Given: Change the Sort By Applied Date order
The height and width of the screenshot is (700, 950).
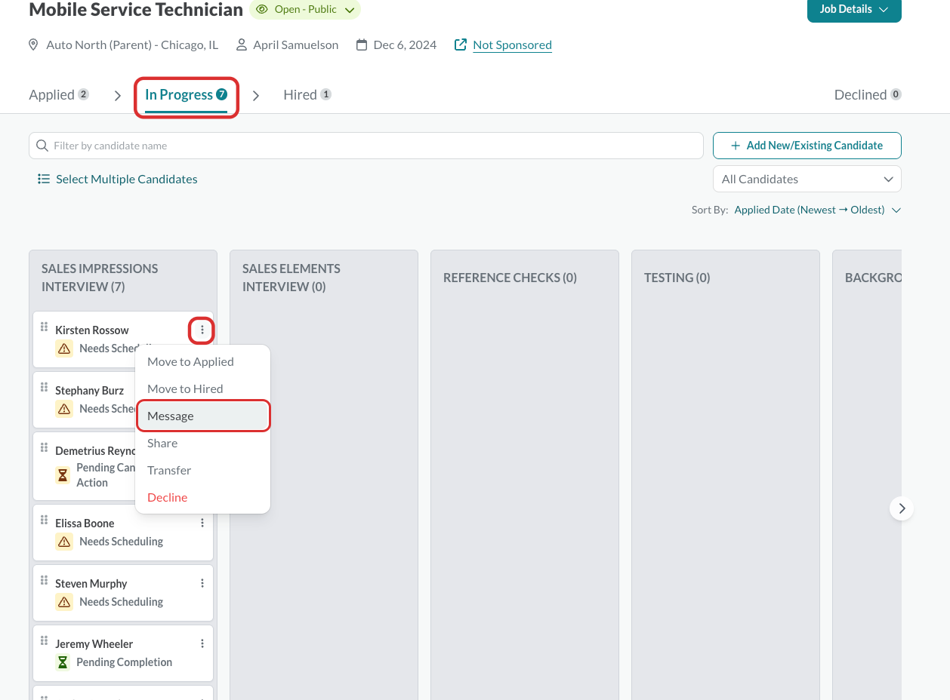Looking at the screenshot, I should pyautogui.click(x=818, y=210).
